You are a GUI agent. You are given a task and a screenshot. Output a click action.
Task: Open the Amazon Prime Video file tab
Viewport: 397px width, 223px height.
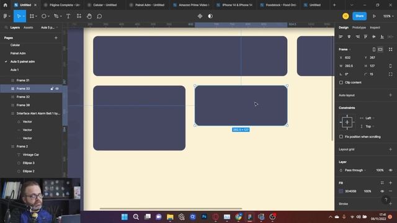coord(192,5)
